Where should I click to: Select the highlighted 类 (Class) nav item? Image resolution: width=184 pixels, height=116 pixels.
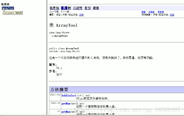(x=64, y=8)
